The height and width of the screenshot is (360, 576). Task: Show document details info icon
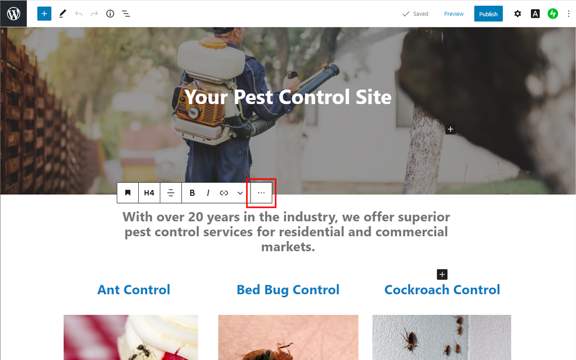tap(110, 13)
